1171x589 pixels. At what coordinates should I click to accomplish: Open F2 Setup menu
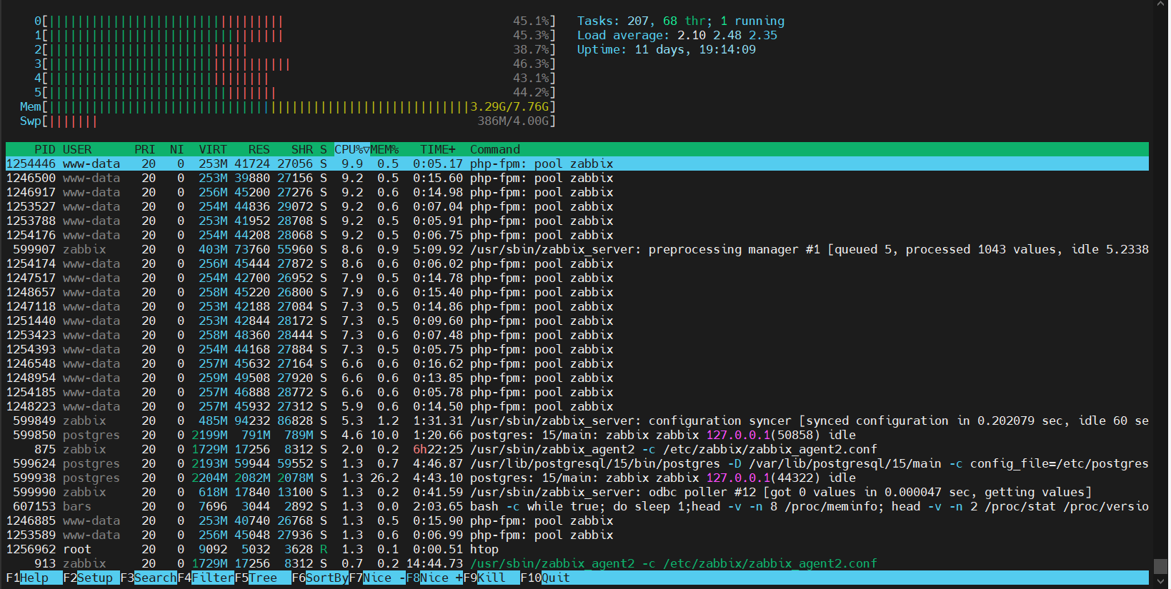point(91,578)
